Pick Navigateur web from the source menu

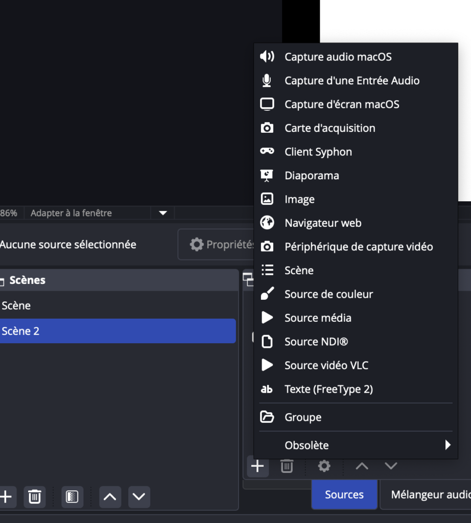pos(356,223)
